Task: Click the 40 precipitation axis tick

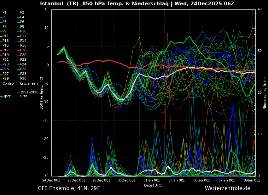Action: coord(259,9)
